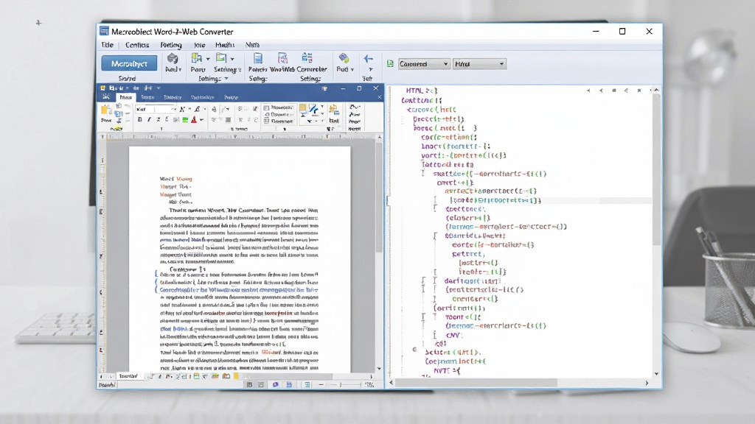The width and height of the screenshot is (755, 424).
Task: Click the web layout view icon in the status bar
Action: pos(307,384)
